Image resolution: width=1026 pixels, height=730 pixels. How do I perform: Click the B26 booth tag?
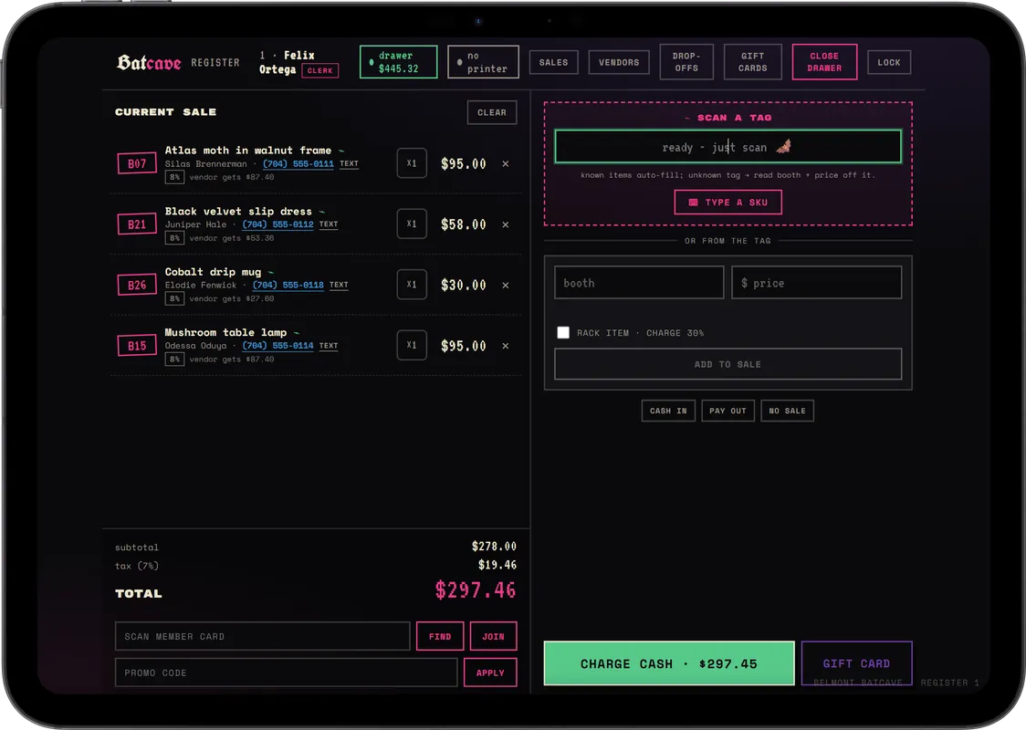(137, 285)
